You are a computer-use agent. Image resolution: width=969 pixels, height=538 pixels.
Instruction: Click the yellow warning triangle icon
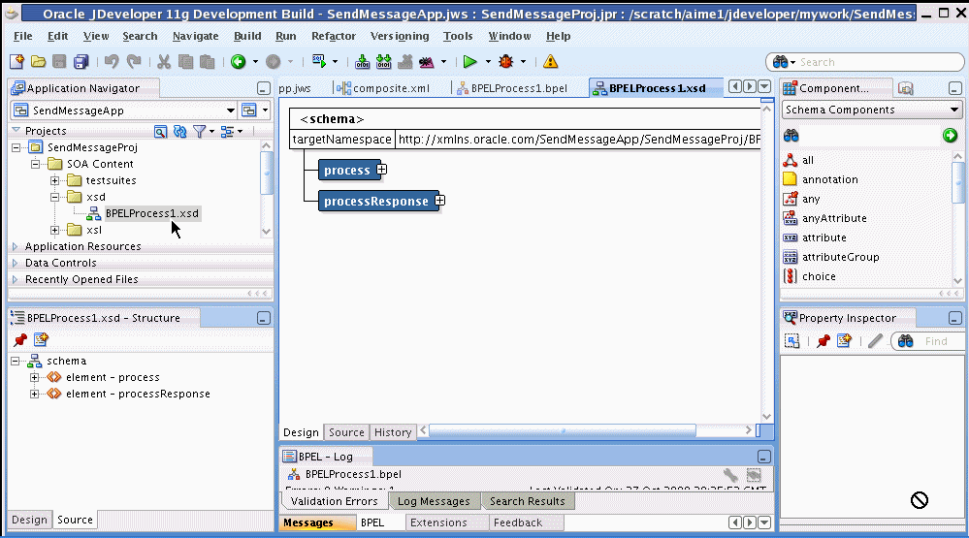(x=550, y=61)
